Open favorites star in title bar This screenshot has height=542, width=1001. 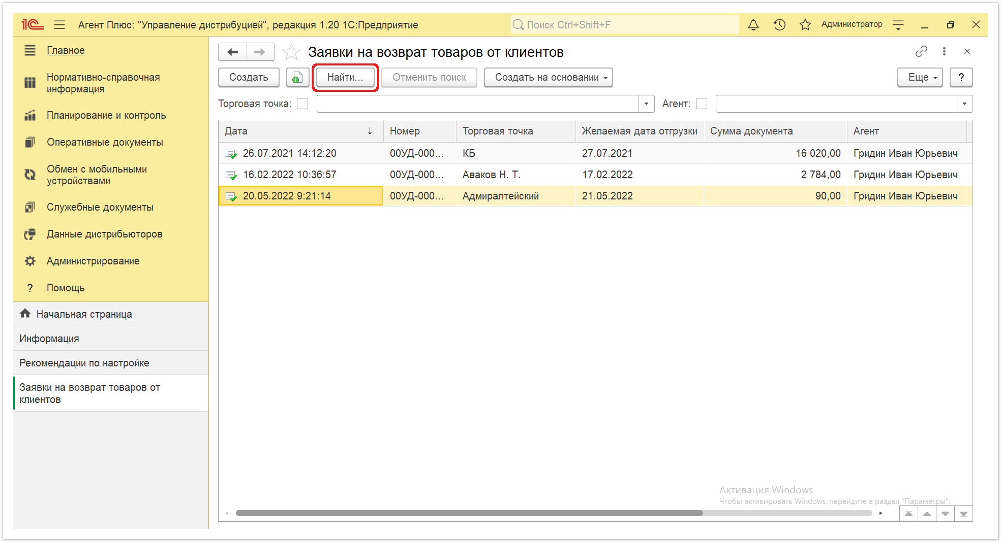pyautogui.click(x=805, y=24)
